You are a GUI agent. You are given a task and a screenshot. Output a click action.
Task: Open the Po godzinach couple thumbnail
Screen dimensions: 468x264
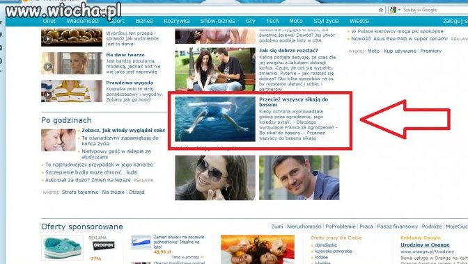click(x=58, y=140)
